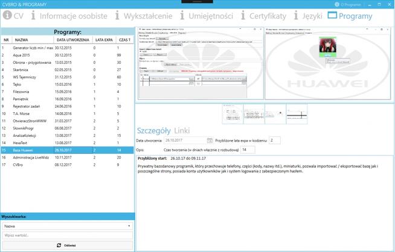Click the fourth small screenshot thumbnail
395x252 pixels.
tap(297, 114)
